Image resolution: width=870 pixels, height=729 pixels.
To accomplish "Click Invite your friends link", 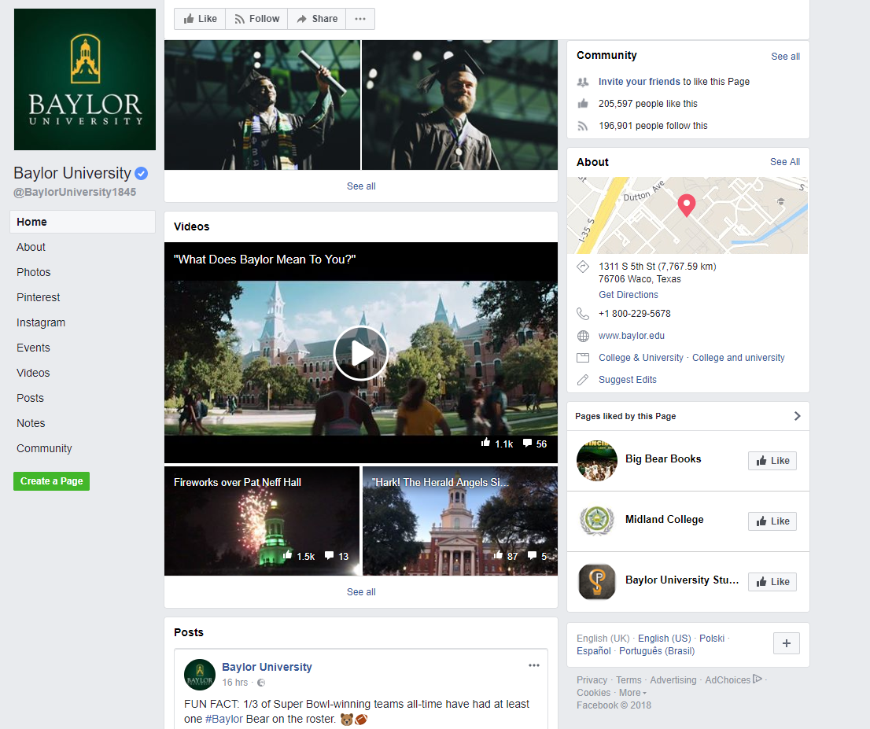I will (x=640, y=82).
